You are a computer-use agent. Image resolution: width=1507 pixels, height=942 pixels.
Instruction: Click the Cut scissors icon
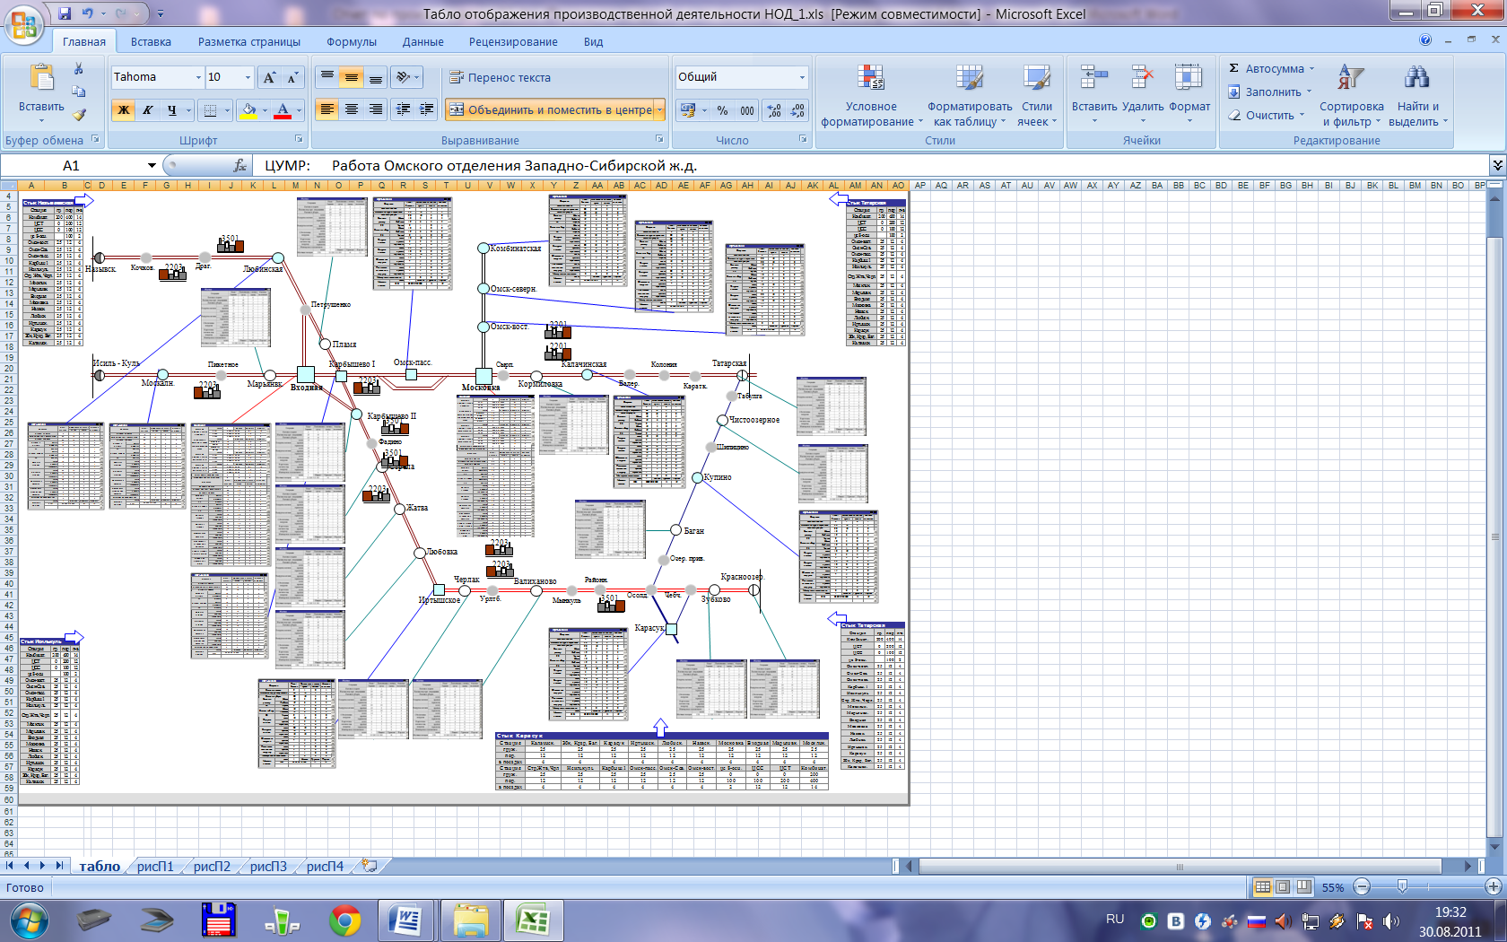(79, 69)
